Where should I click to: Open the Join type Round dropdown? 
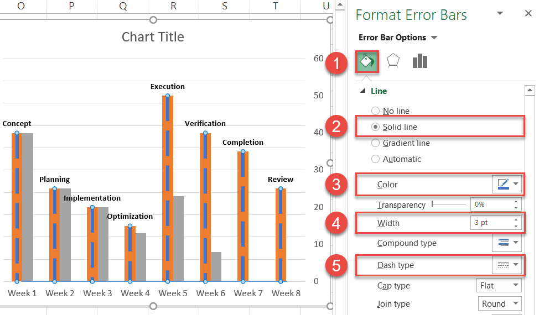coord(500,304)
